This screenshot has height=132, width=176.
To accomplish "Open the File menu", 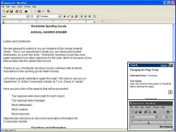I will (3, 7).
